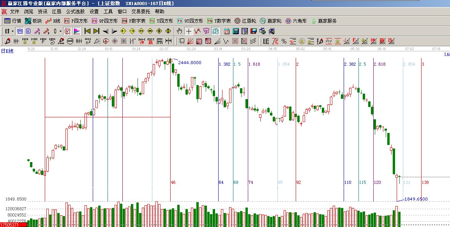The height and width of the screenshot is (227, 450).
Task: Toggle the red 权 adjustment button
Action: point(67,31)
